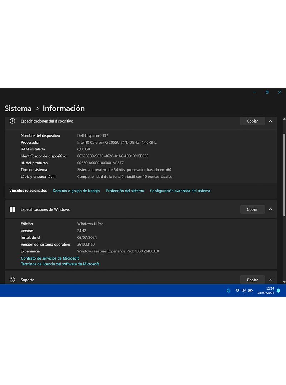Select version value 24H2
286x385 pixels.
(x=82, y=231)
